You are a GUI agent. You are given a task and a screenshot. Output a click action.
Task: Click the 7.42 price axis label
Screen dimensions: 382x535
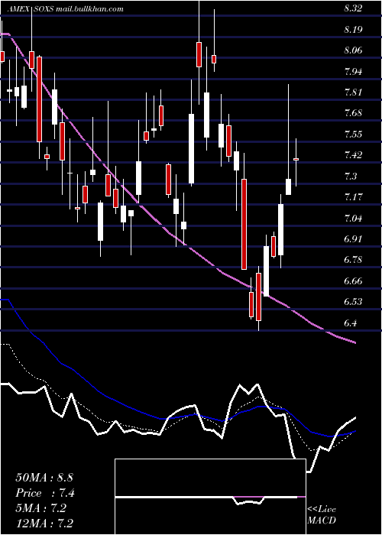[353, 155]
